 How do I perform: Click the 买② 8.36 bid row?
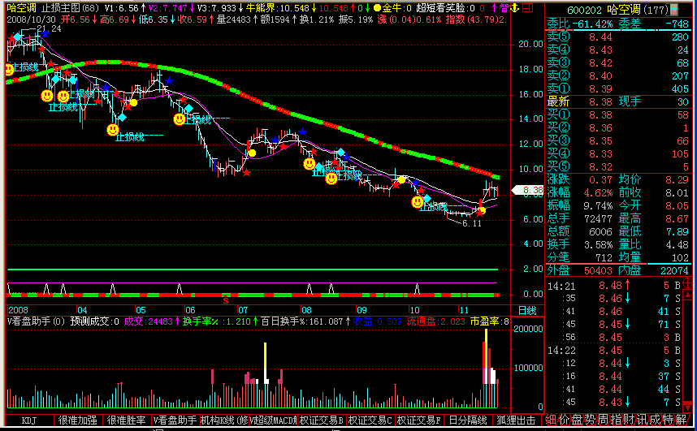(618, 127)
